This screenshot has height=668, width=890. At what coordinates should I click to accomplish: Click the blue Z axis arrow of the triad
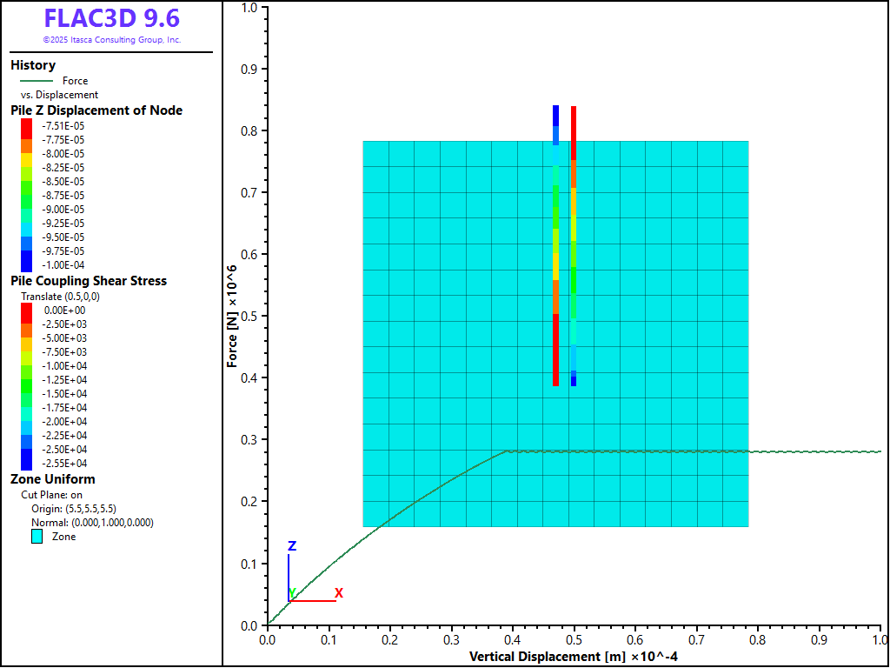pos(289,574)
